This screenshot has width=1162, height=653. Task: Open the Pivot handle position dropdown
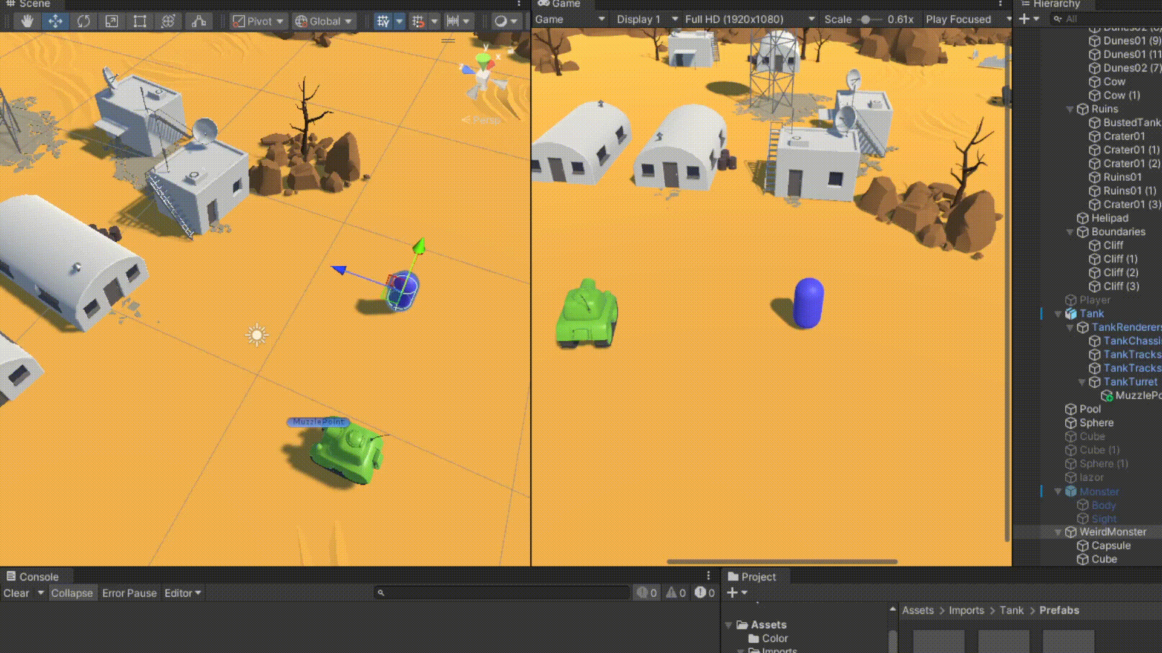pyautogui.click(x=259, y=22)
